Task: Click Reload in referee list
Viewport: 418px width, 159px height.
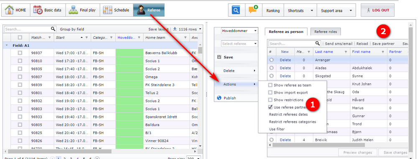Action: point(362,44)
